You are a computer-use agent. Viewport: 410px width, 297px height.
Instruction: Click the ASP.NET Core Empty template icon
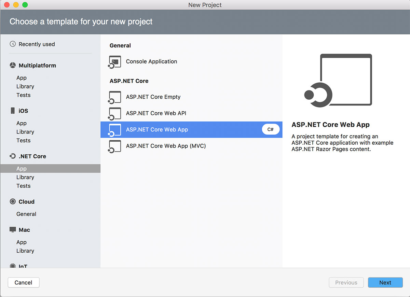(115, 97)
